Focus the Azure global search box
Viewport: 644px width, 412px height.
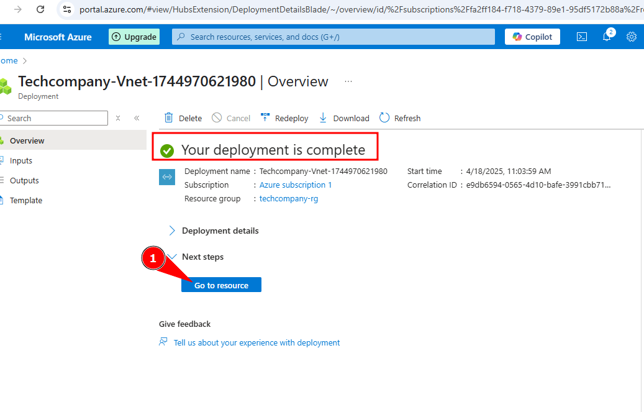click(x=333, y=37)
